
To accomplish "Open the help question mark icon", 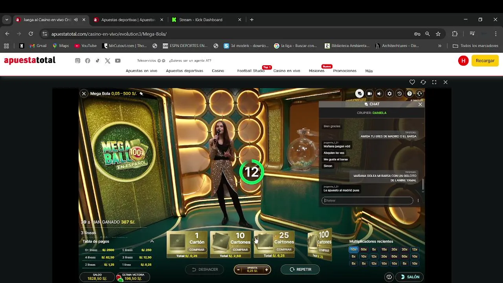I will (409, 94).
